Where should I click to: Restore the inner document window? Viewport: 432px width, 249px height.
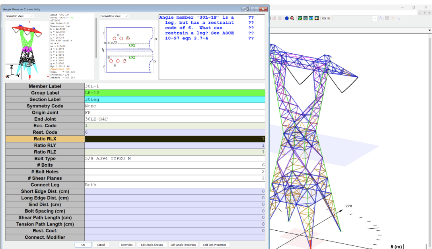(424, 13)
